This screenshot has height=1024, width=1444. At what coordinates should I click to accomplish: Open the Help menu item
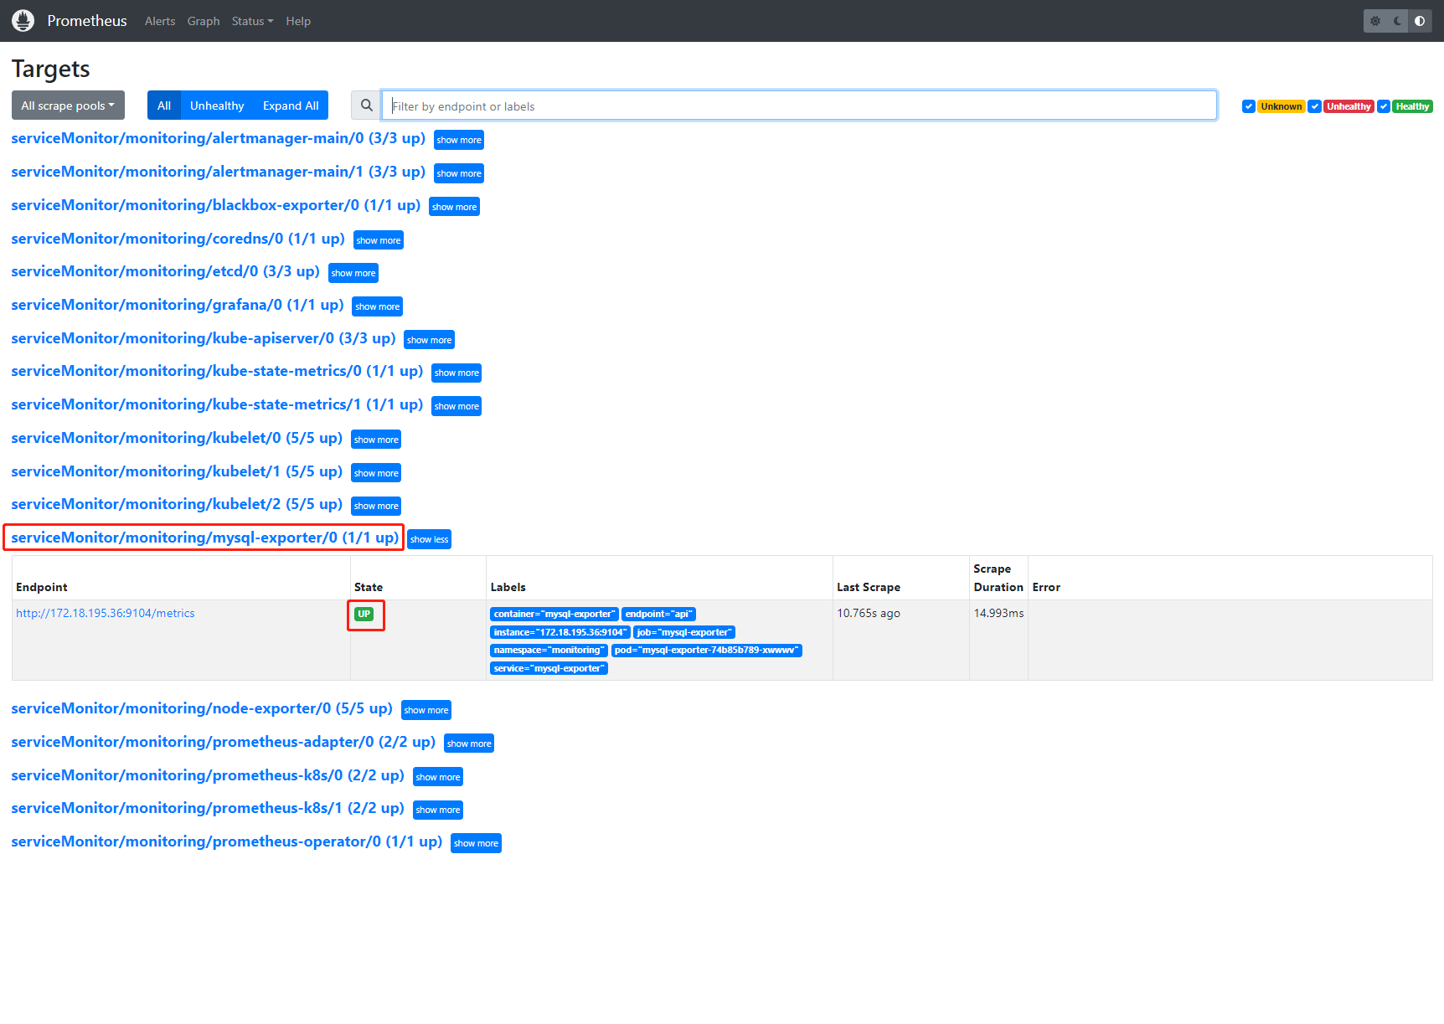298,21
